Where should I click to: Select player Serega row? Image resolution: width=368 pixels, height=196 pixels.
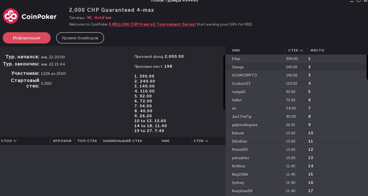[x=296, y=67]
